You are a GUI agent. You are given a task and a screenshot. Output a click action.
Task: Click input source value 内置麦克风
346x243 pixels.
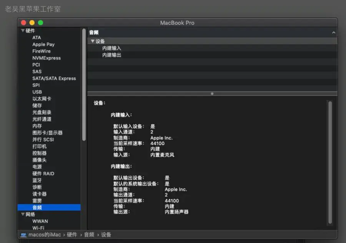point(162,155)
